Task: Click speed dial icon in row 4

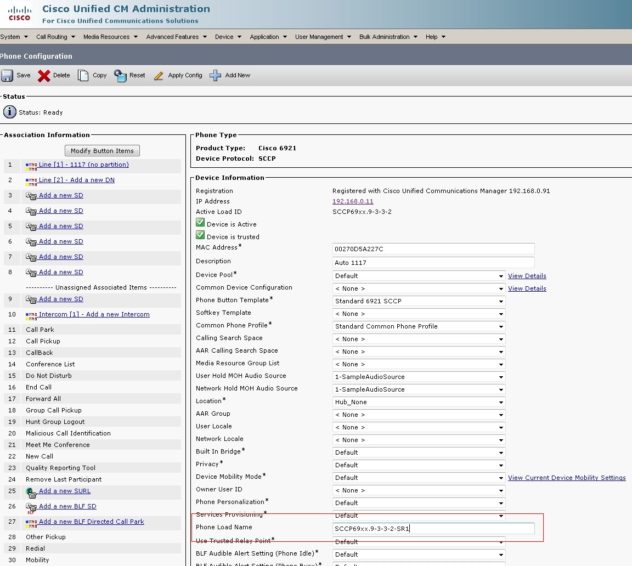Action: pyautogui.click(x=31, y=211)
